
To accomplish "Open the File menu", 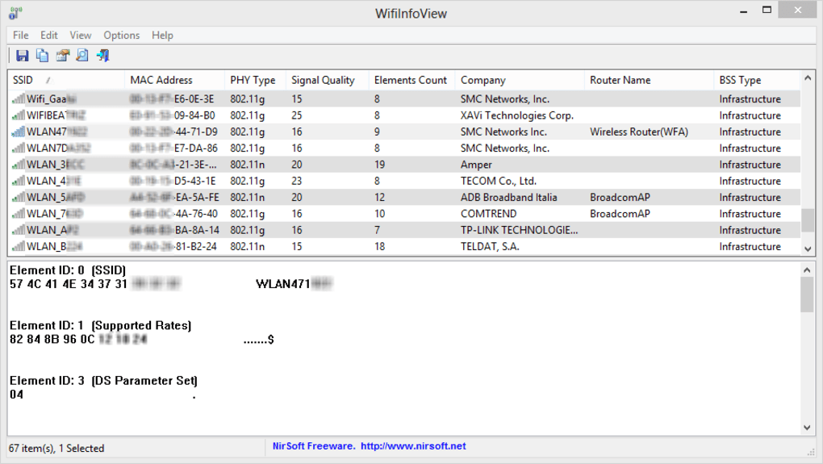I will click(x=20, y=36).
